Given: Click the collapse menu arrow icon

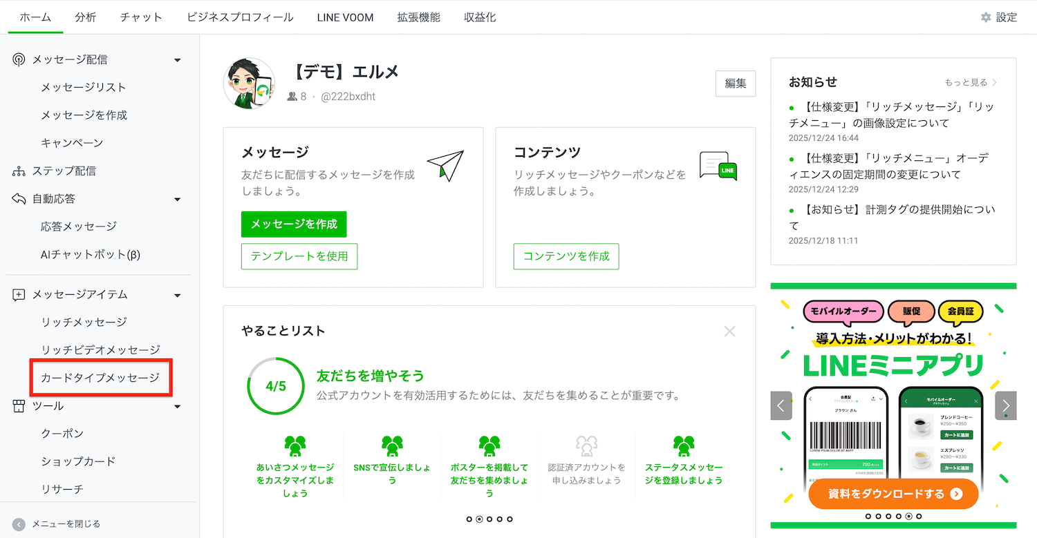Looking at the screenshot, I should 19,523.
